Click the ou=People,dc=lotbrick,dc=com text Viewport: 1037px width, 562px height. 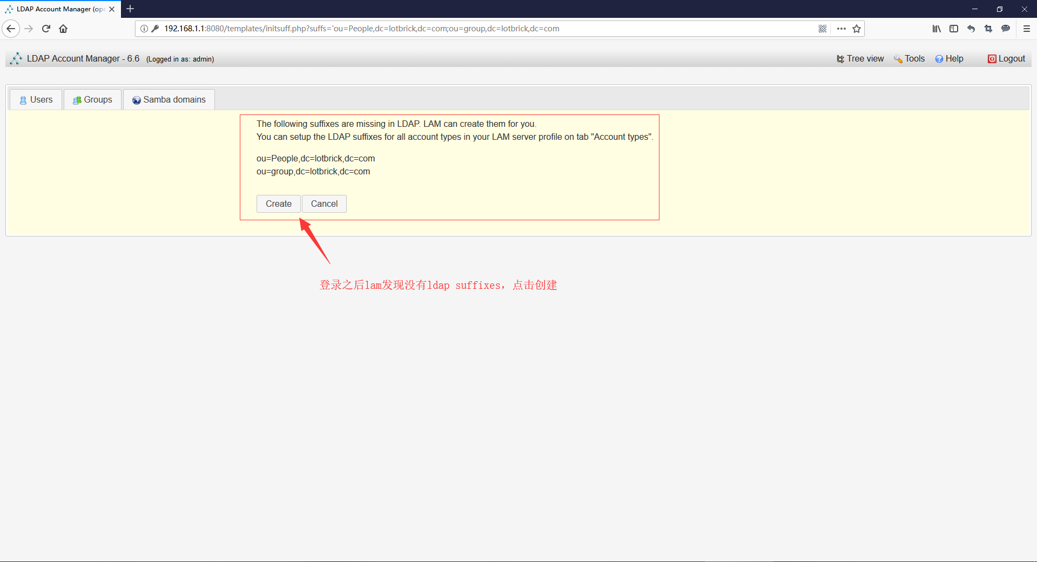point(315,158)
